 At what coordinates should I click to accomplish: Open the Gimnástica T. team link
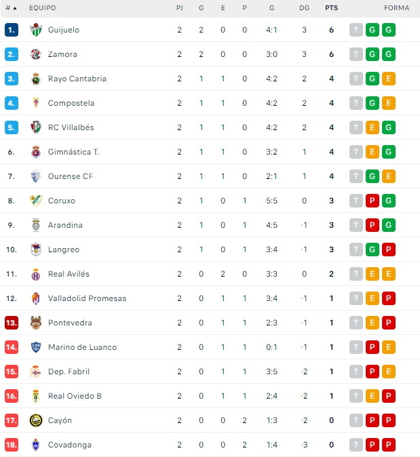point(73,152)
